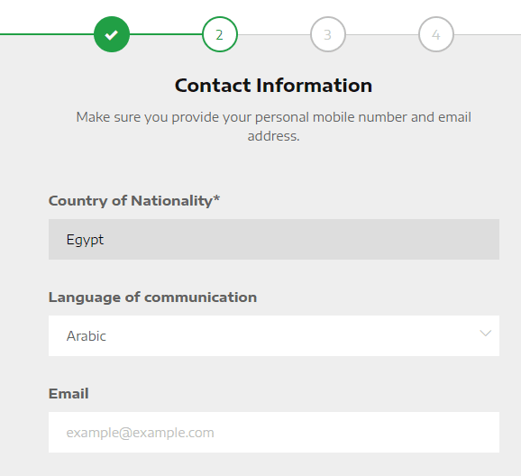Click gray progress line between steps 3 and 4

tap(382, 34)
